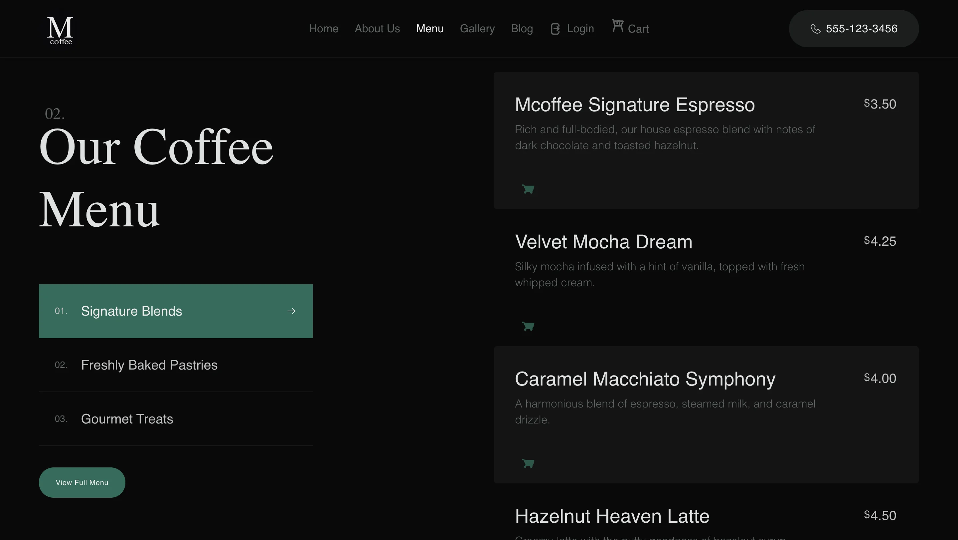Call 555-123-3456 button
This screenshot has width=958, height=540.
pos(854,29)
